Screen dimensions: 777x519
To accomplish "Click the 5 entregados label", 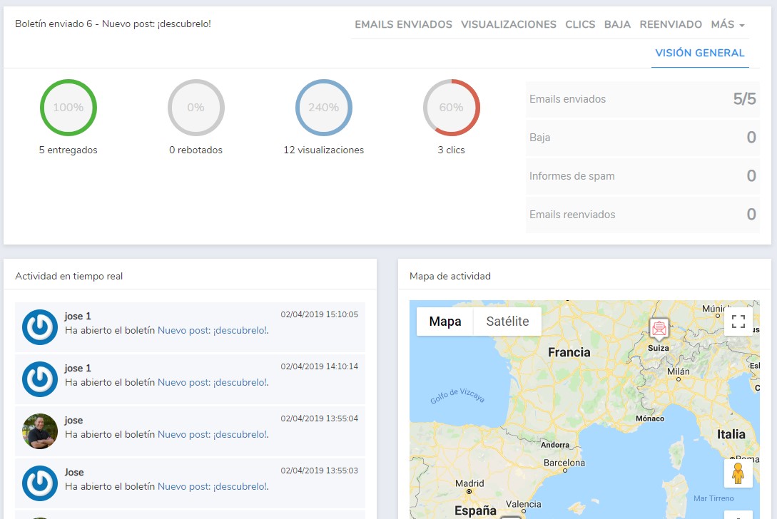I will [68, 150].
